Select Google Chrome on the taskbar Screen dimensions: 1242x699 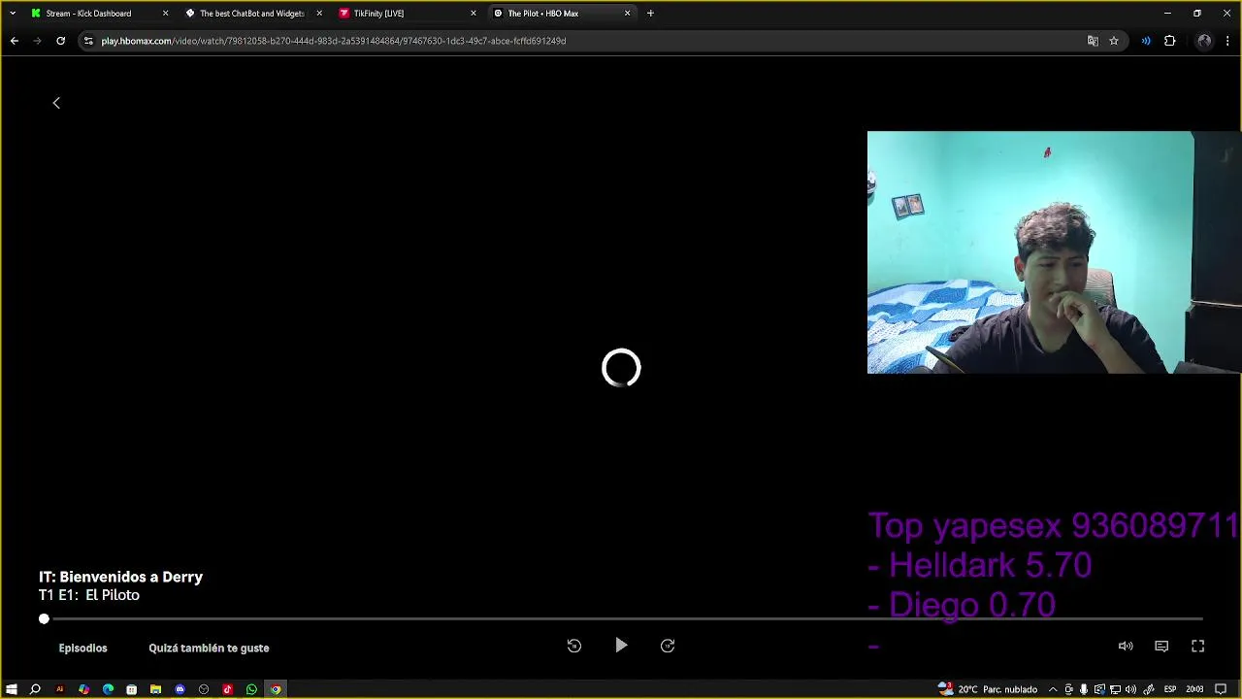click(x=276, y=689)
